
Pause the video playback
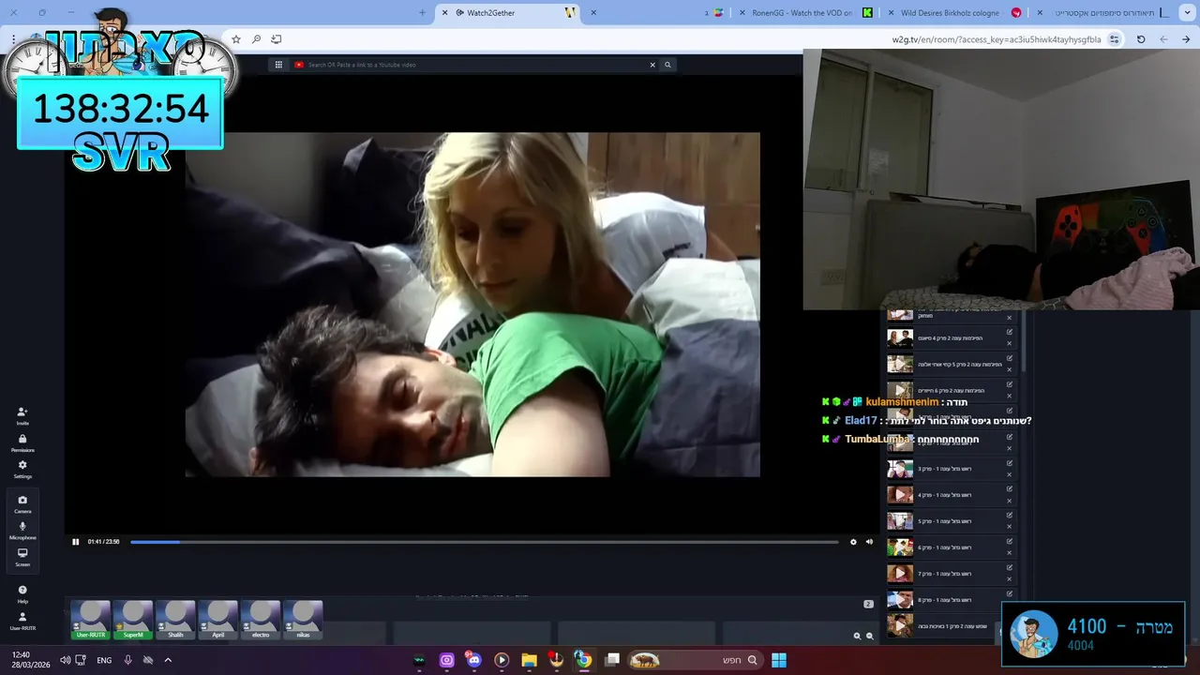pyautogui.click(x=76, y=542)
